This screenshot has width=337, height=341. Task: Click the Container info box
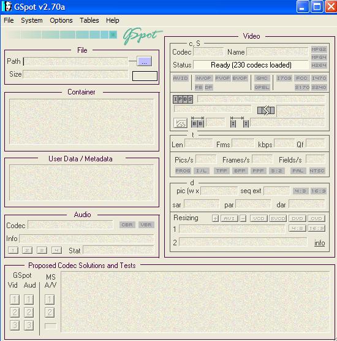pos(81,121)
